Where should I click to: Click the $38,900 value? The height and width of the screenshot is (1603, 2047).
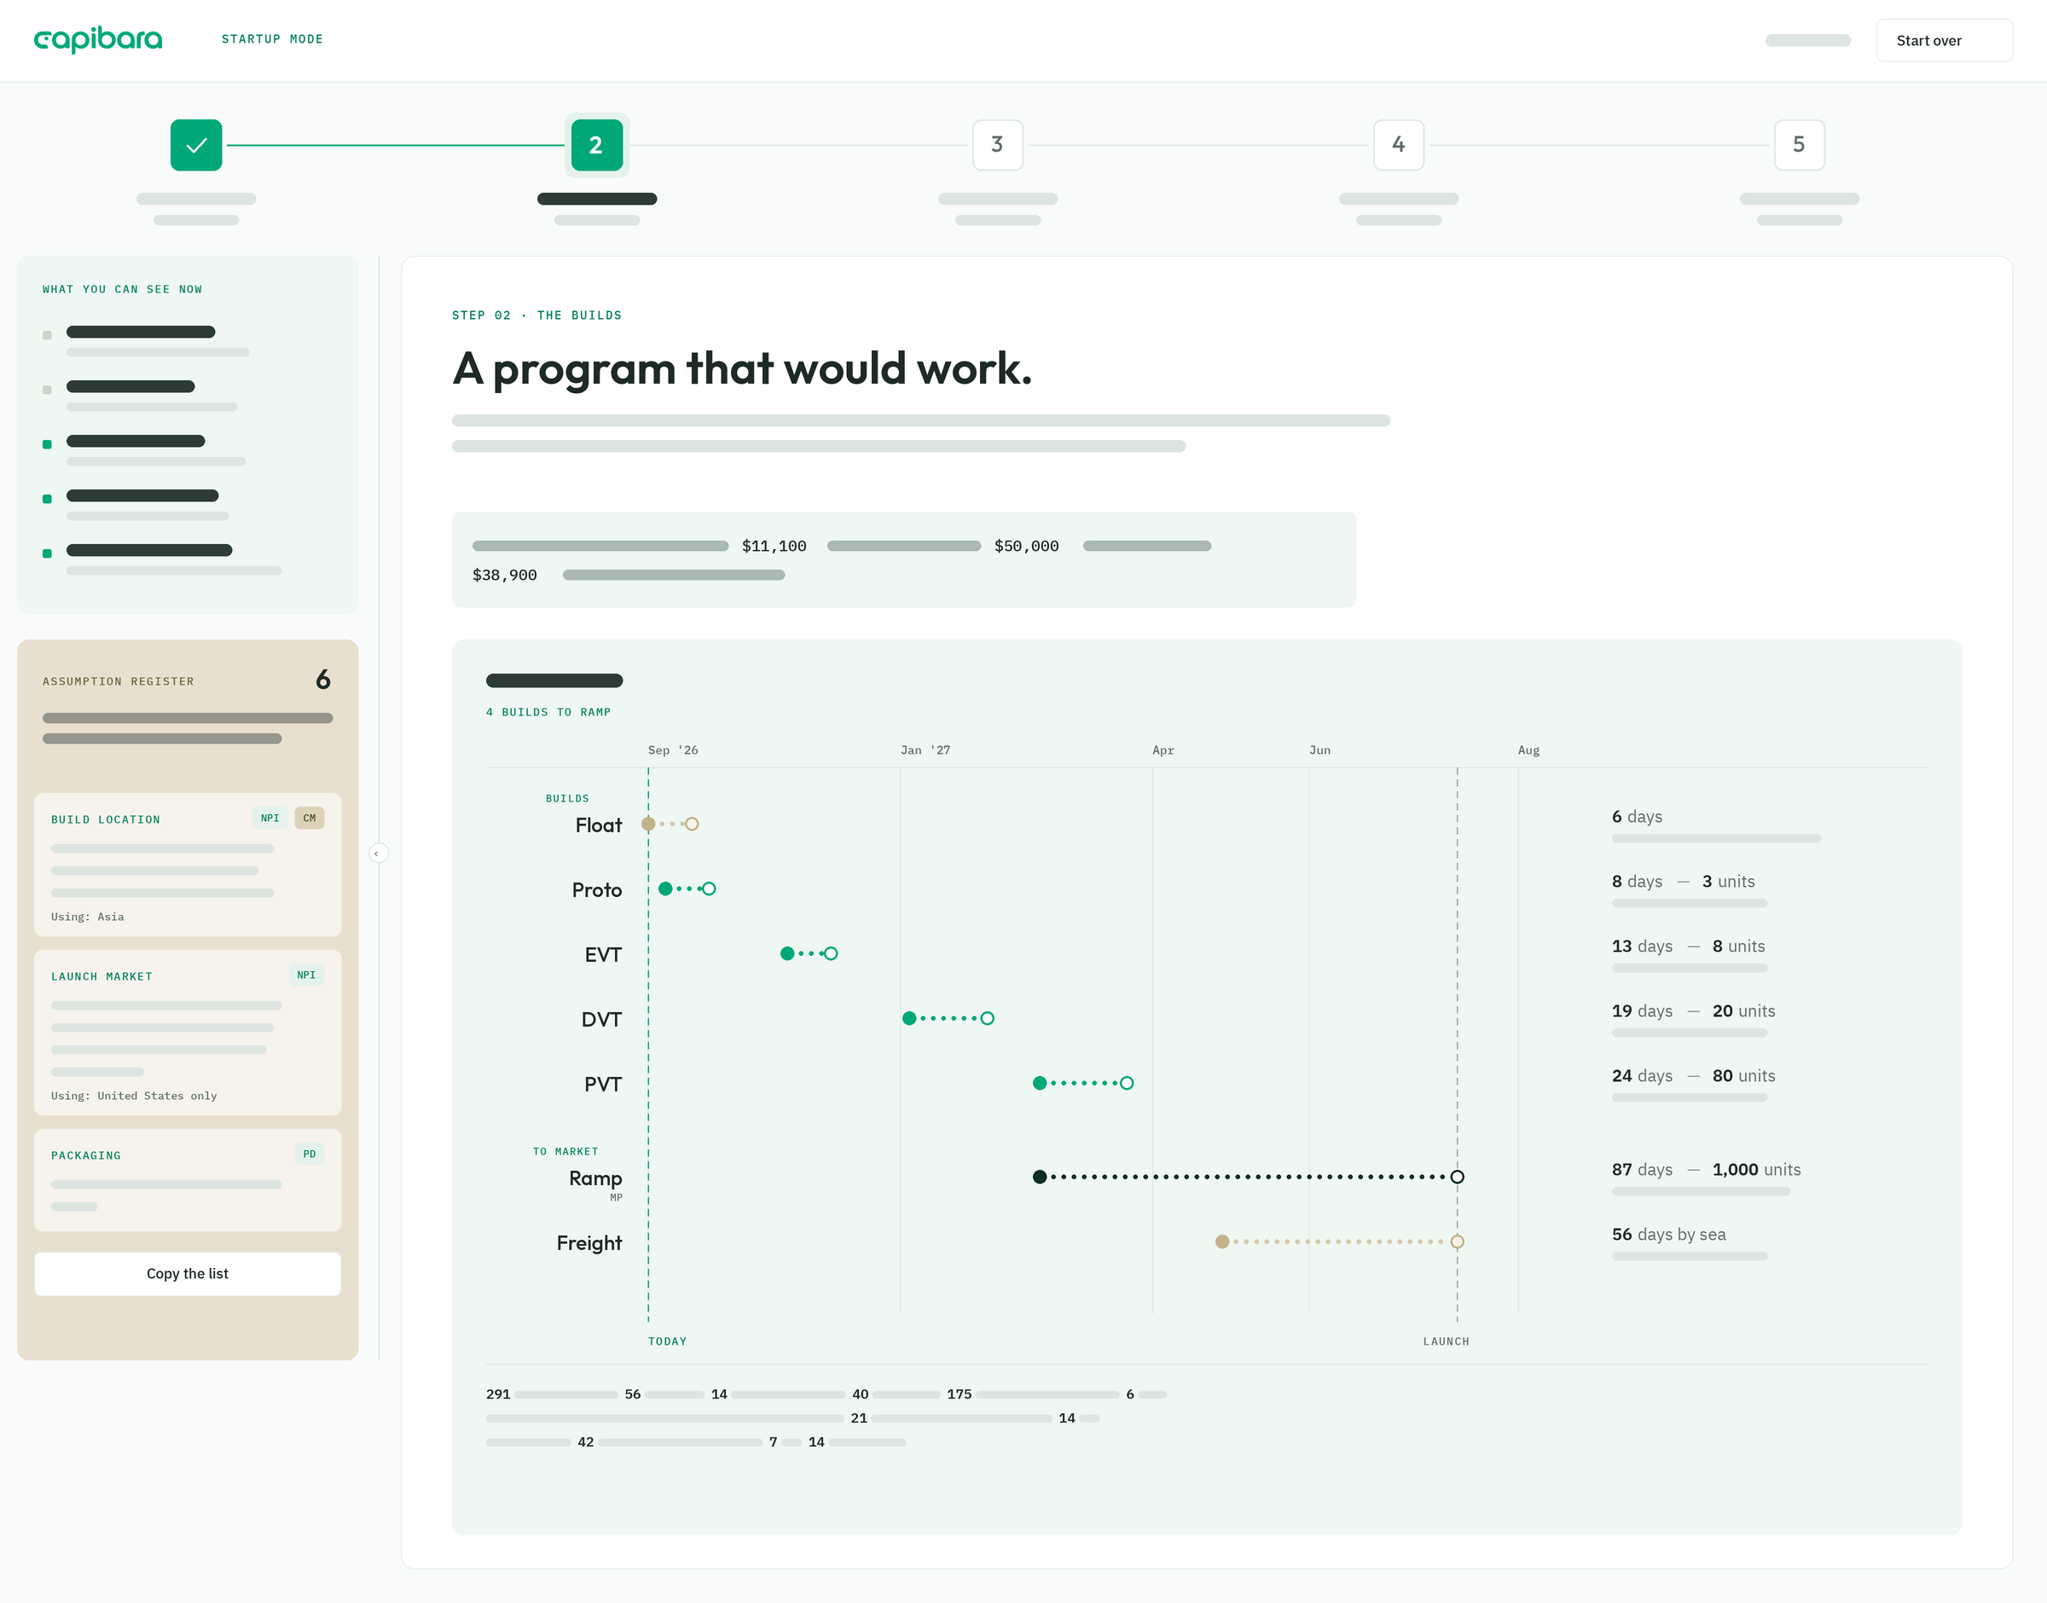click(505, 576)
